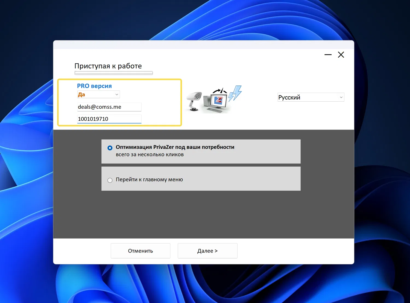This screenshot has height=303, width=410.
Task: Click the всего за несколько кликов subtitle
Action: [150, 154]
